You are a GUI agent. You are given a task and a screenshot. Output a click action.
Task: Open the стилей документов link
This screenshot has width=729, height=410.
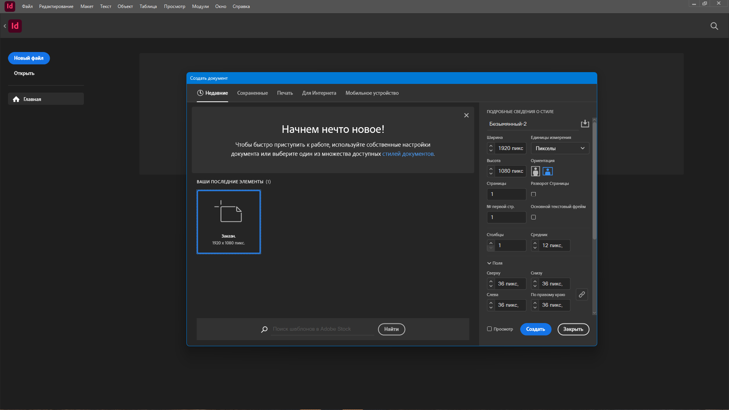click(x=408, y=154)
